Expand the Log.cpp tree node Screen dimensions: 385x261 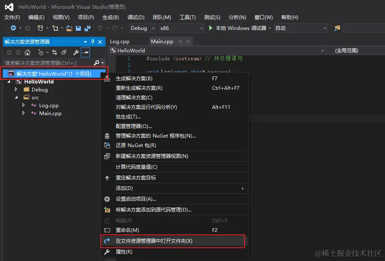click(x=24, y=105)
